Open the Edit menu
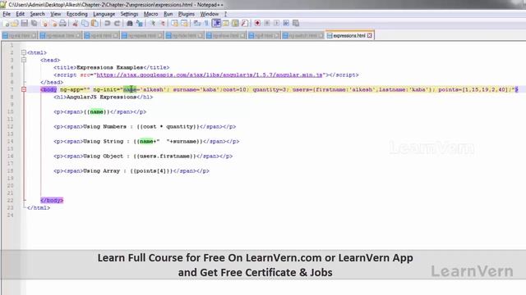The width and height of the screenshot is (526, 295). [x=20, y=14]
